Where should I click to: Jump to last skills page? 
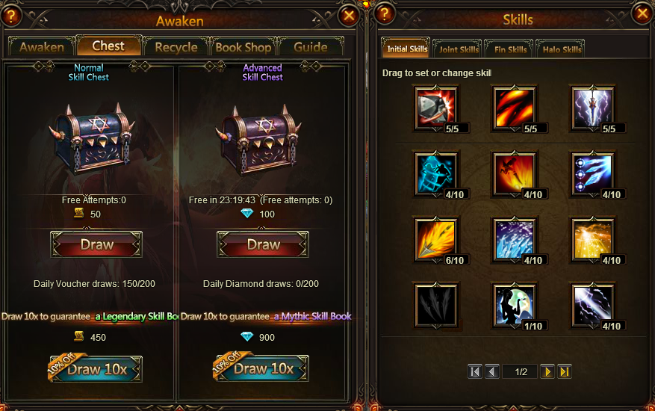click(564, 371)
